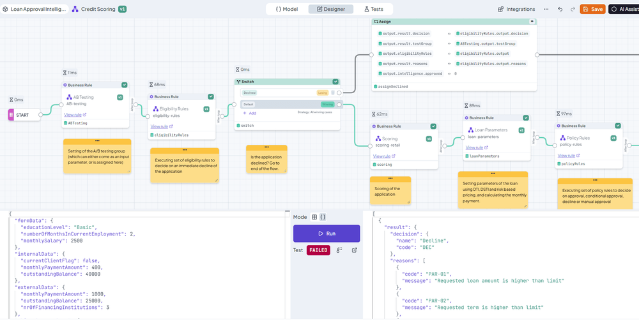Add a new case in Switch node
Viewport: 639px width, 321px height.
coord(249,113)
